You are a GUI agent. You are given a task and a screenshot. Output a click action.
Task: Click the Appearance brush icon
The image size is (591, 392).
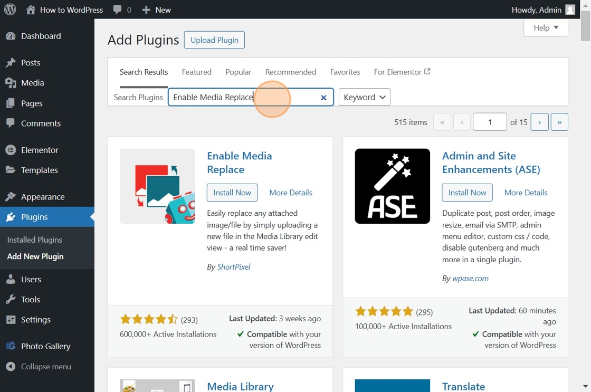pos(11,197)
